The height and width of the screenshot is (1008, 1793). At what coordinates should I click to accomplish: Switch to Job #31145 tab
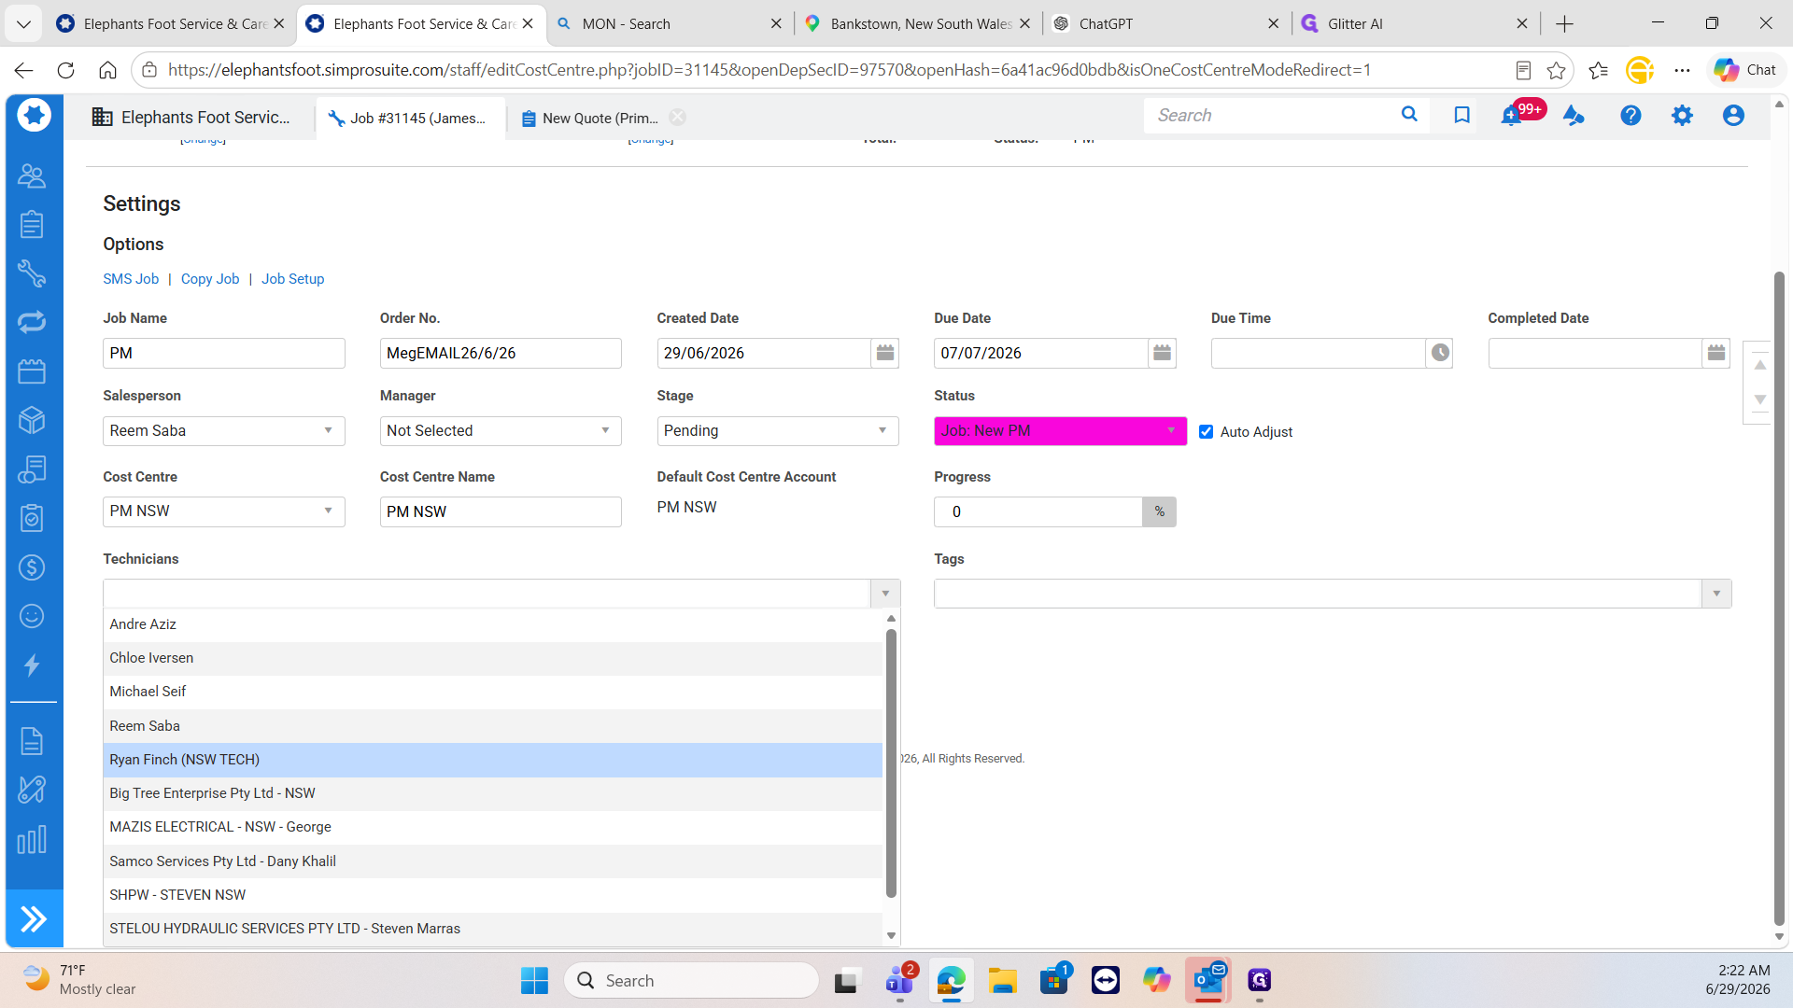[411, 119]
